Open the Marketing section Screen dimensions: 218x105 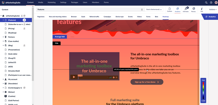[x=52, y=2]
